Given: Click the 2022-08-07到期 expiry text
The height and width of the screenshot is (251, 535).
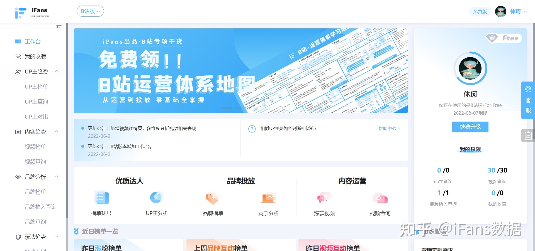Looking at the screenshot, I should tap(470, 113).
